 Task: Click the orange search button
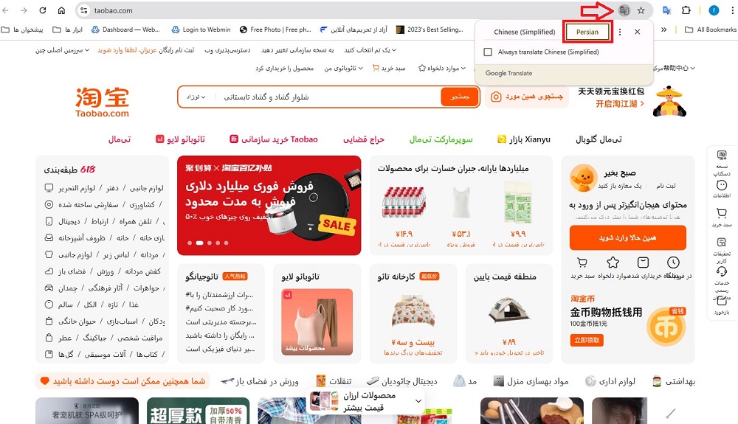point(460,97)
